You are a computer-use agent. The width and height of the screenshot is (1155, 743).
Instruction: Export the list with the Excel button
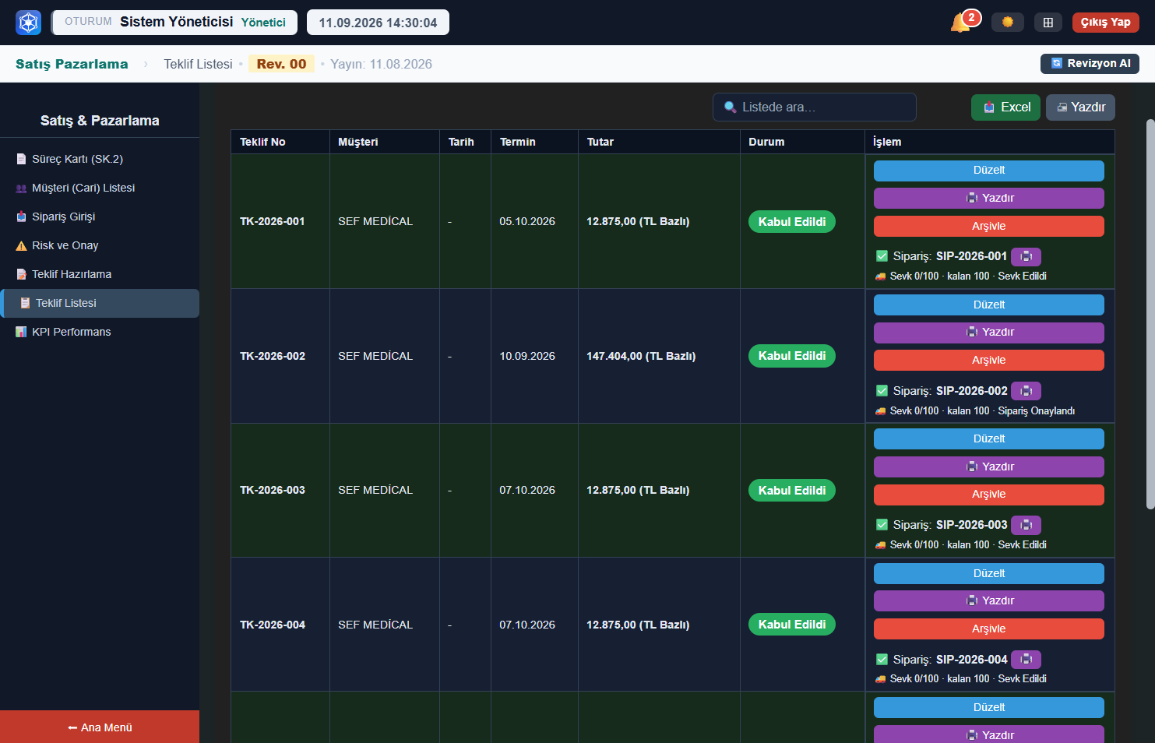[x=1005, y=107]
